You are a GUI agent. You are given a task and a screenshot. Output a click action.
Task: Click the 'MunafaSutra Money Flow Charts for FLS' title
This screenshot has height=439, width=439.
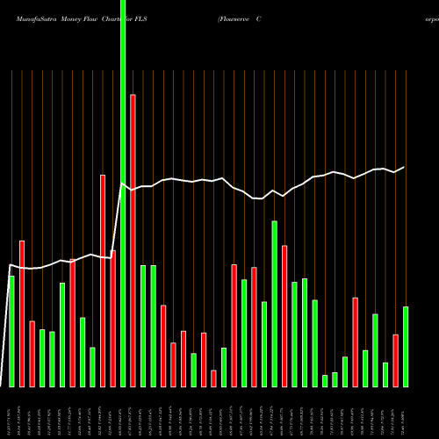(82, 19)
